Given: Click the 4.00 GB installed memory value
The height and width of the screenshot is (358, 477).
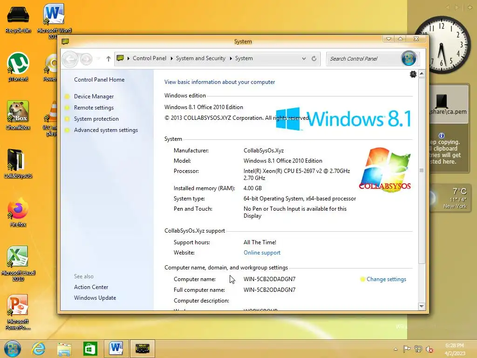Looking at the screenshot, I should [x=252, y=188].
